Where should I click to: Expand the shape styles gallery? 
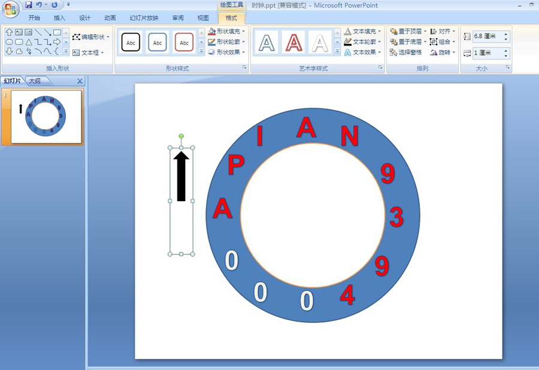click(201, 51)
